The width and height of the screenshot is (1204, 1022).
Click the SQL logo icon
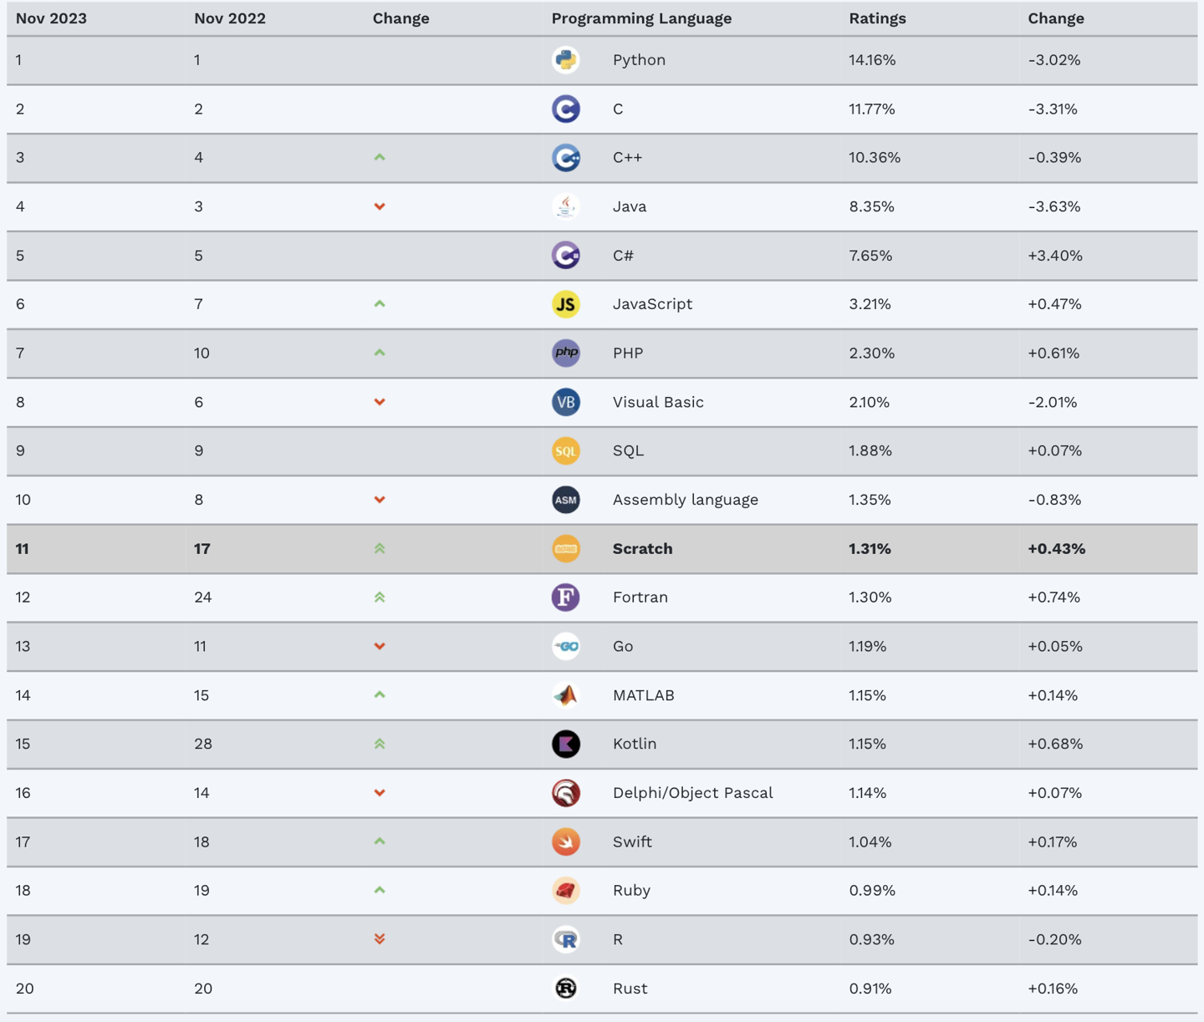[566, 450]
